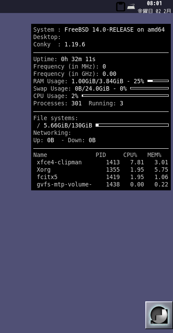Screen dimensions: 173x333
Task: Click the Window Maker dock icon
Action: pos(159,315)
